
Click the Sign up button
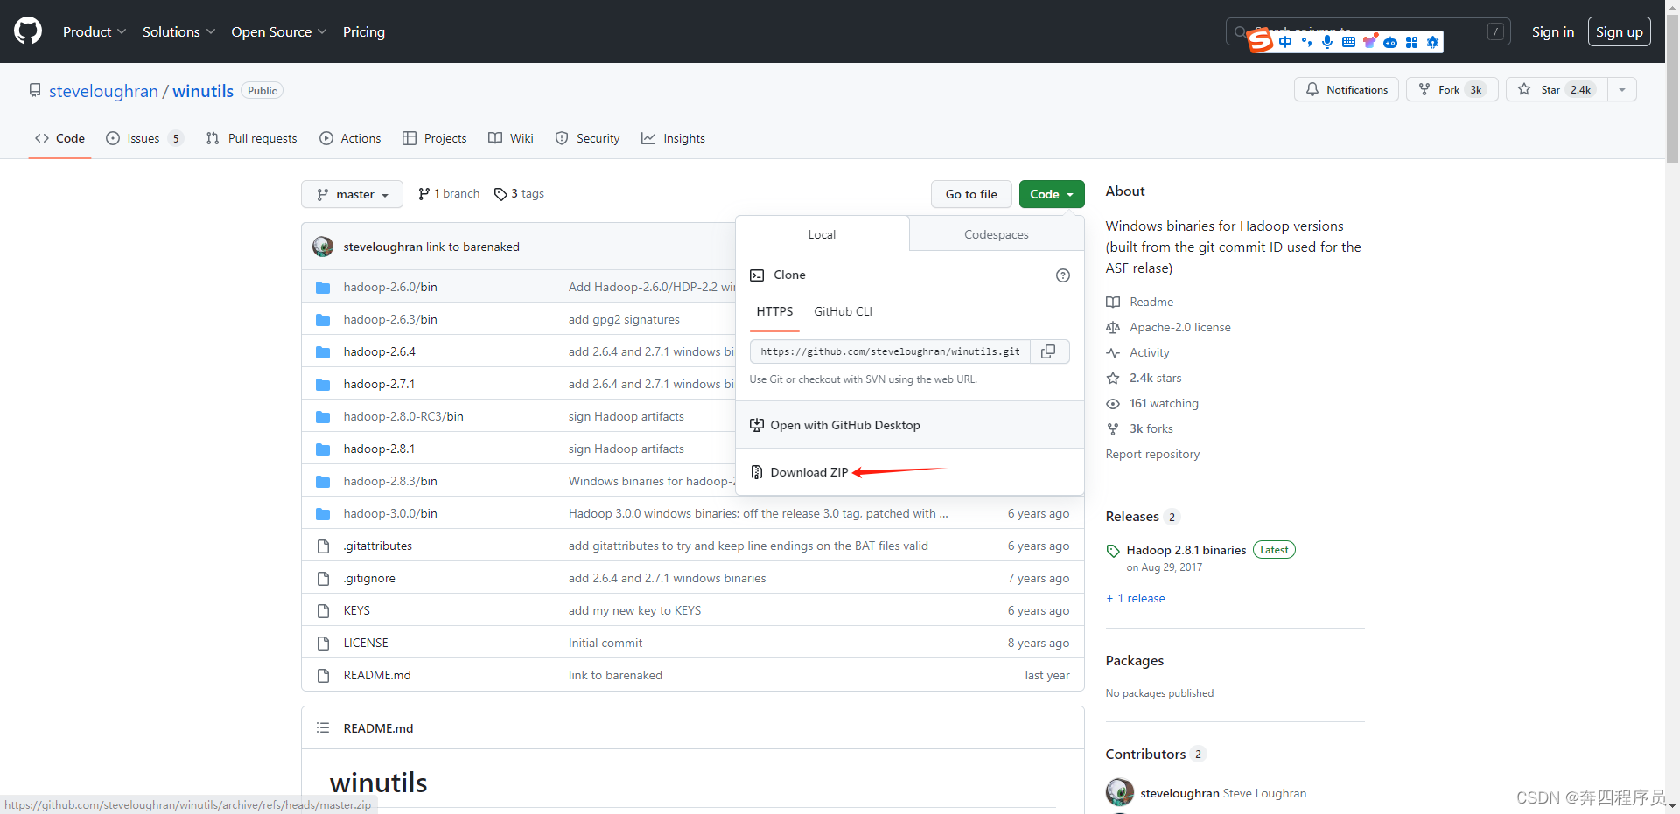click(1619, 31)
